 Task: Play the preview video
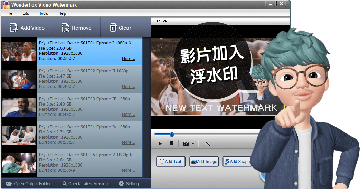pos(160,143)
